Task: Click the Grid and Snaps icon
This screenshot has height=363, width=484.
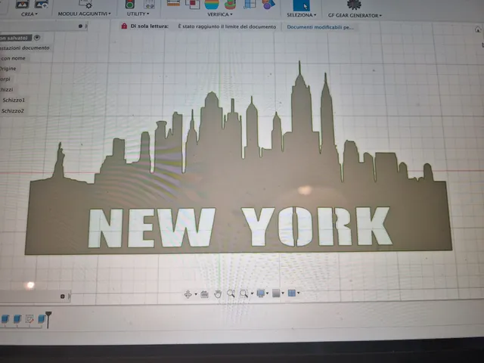Action: pyautogui.click(x=276, y=293)
